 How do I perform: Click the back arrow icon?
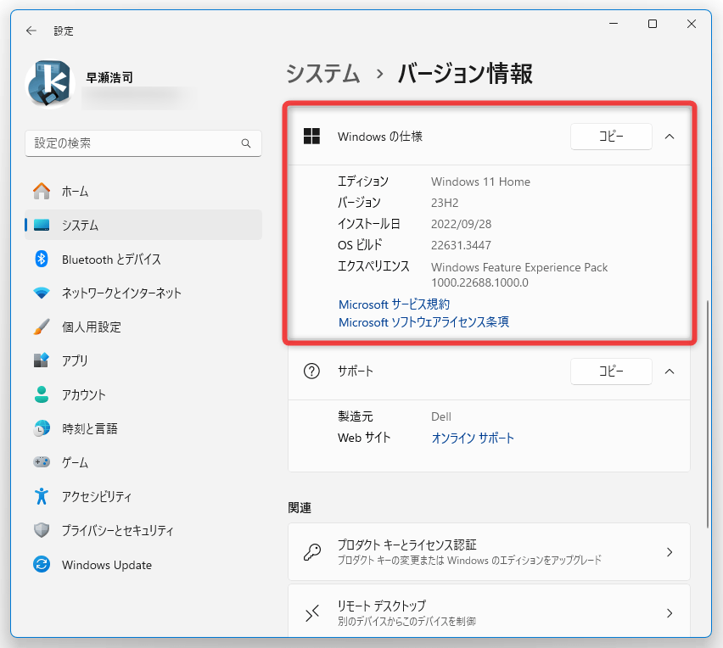(31, 31)
